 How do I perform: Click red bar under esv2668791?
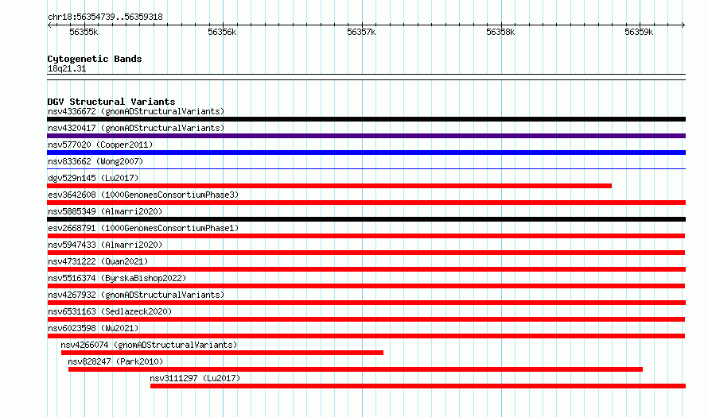click(x=366, y=236)
